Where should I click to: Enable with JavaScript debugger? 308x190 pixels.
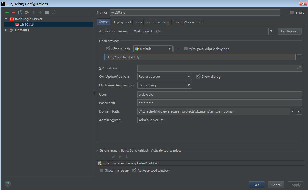coord(186,49)
